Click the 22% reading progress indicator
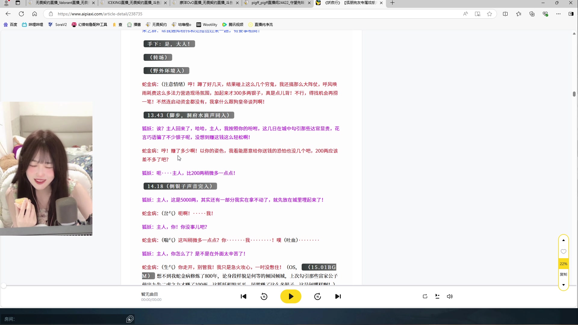The width and height of the screenshot is (578, 325). click(x=563, y=263)
